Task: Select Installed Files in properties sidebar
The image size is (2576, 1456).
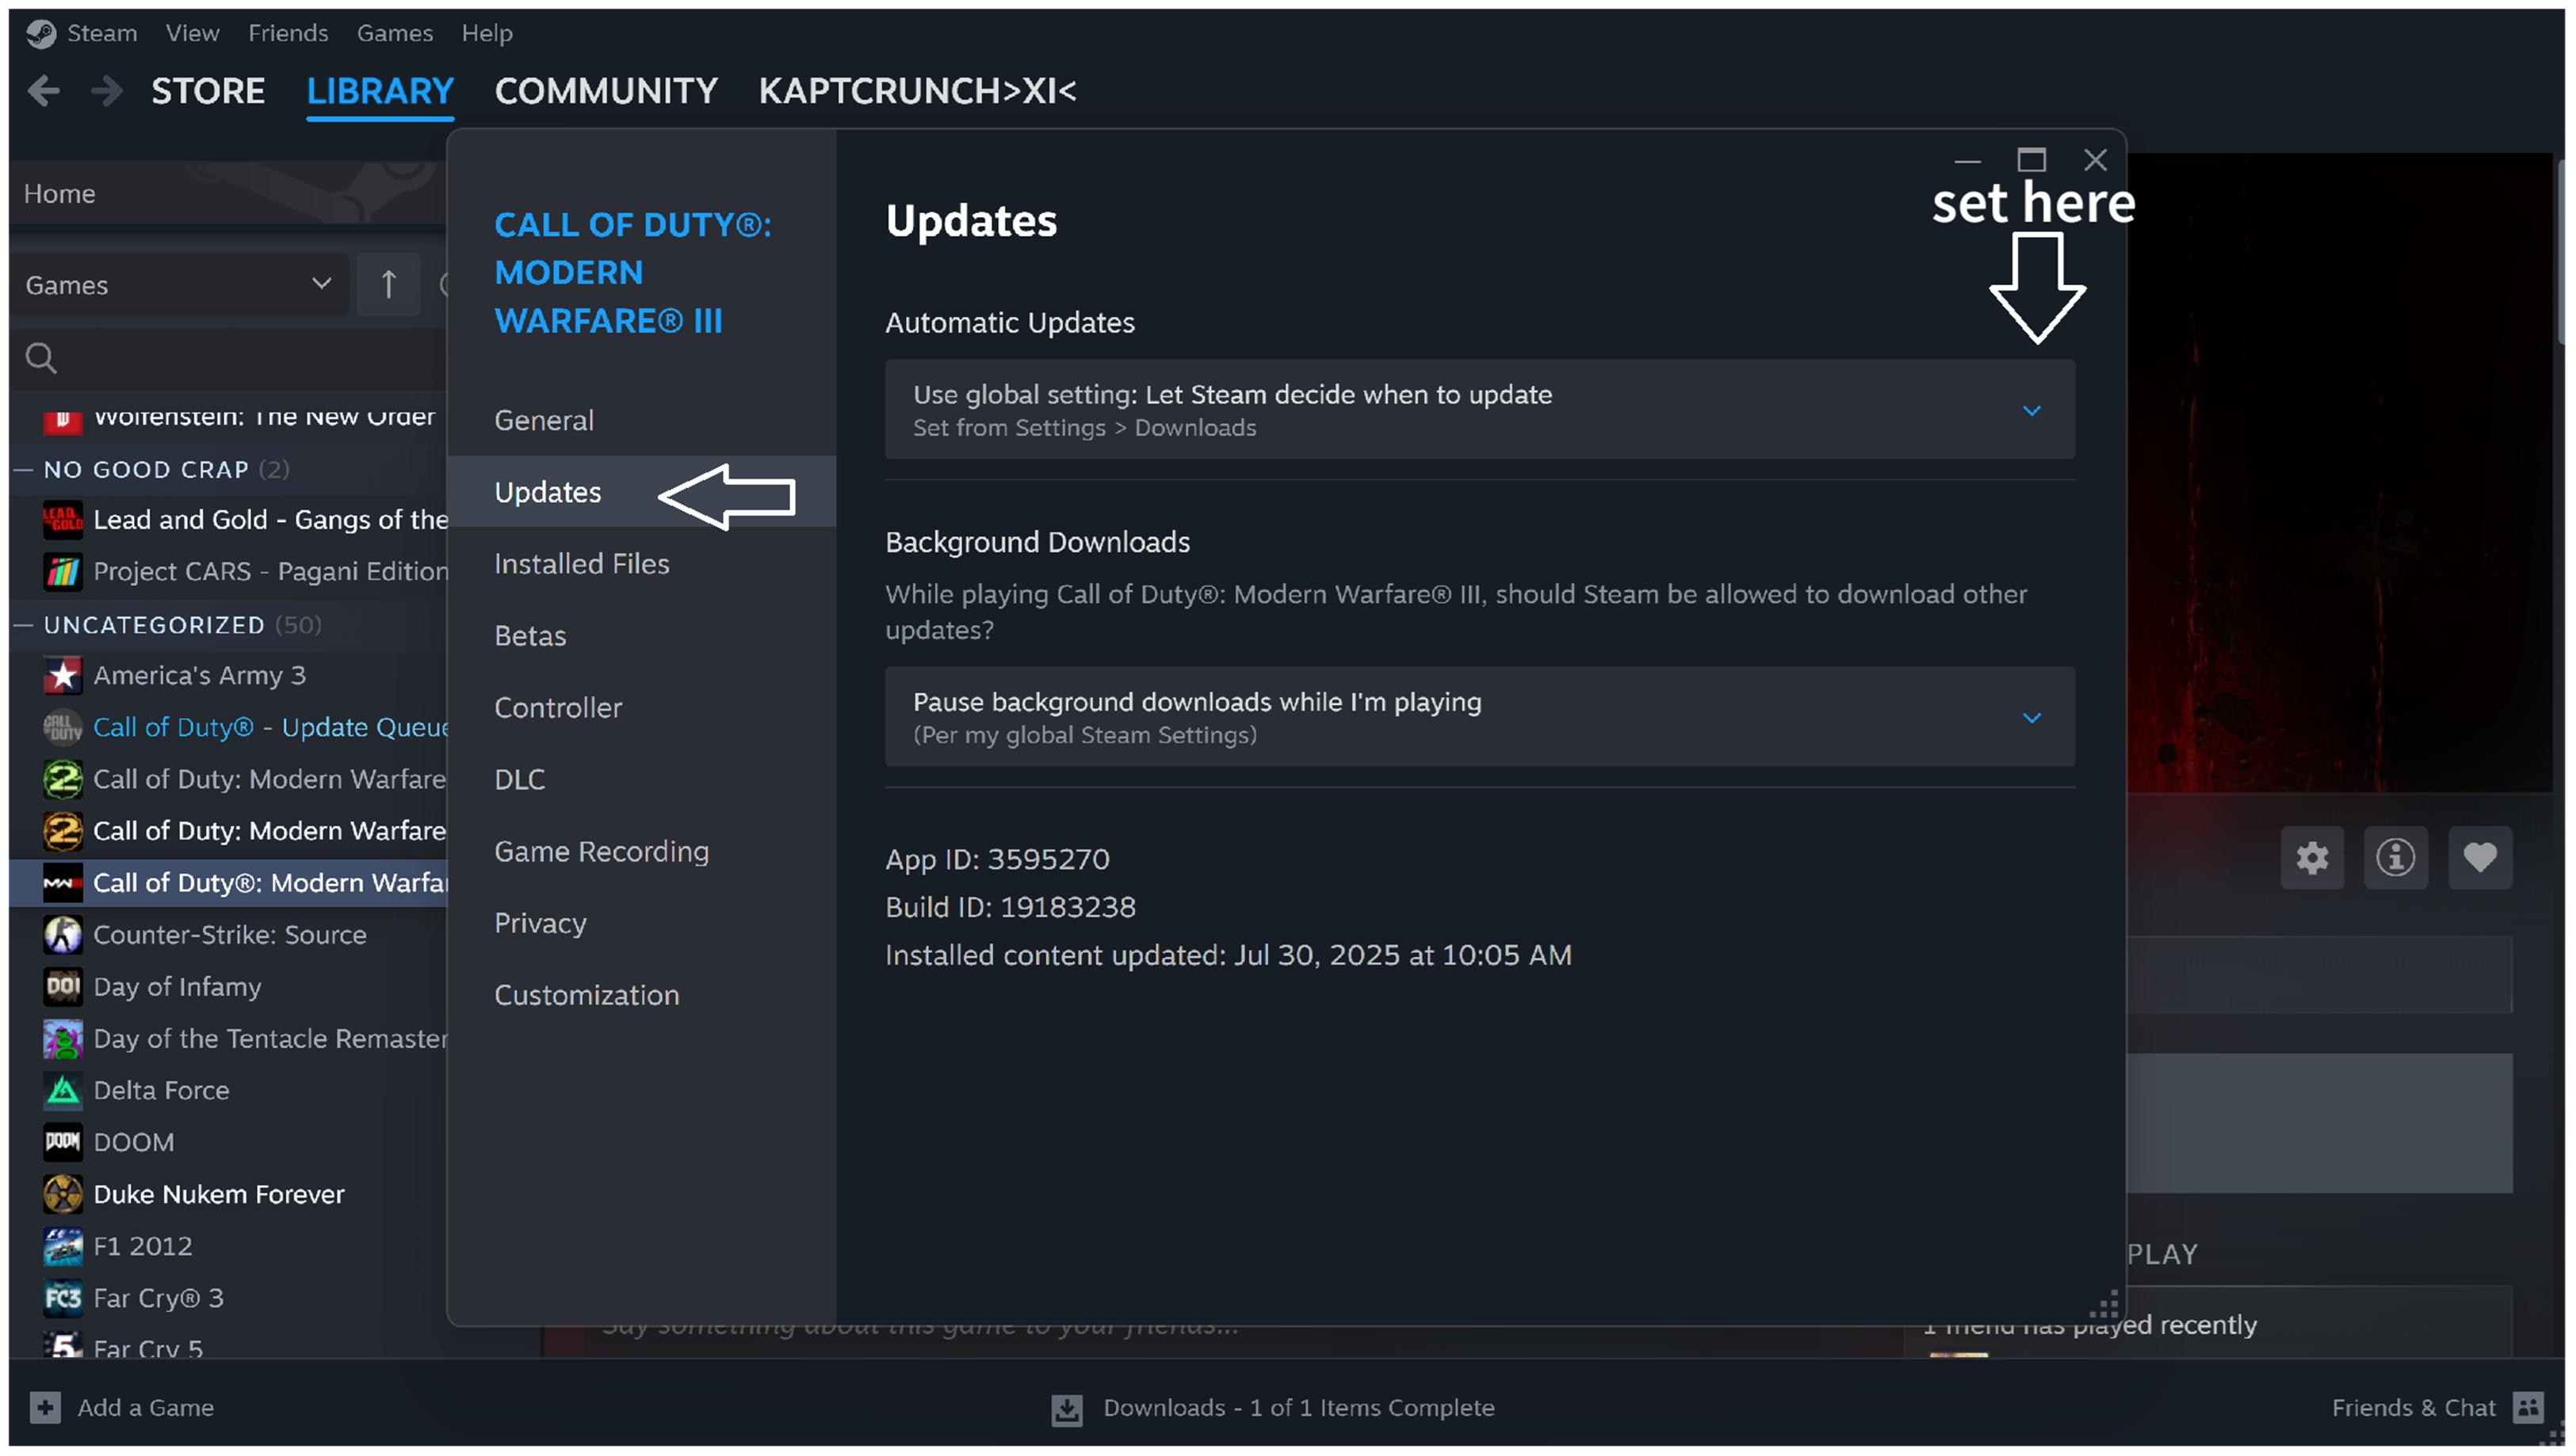Action: coord(581,564)
